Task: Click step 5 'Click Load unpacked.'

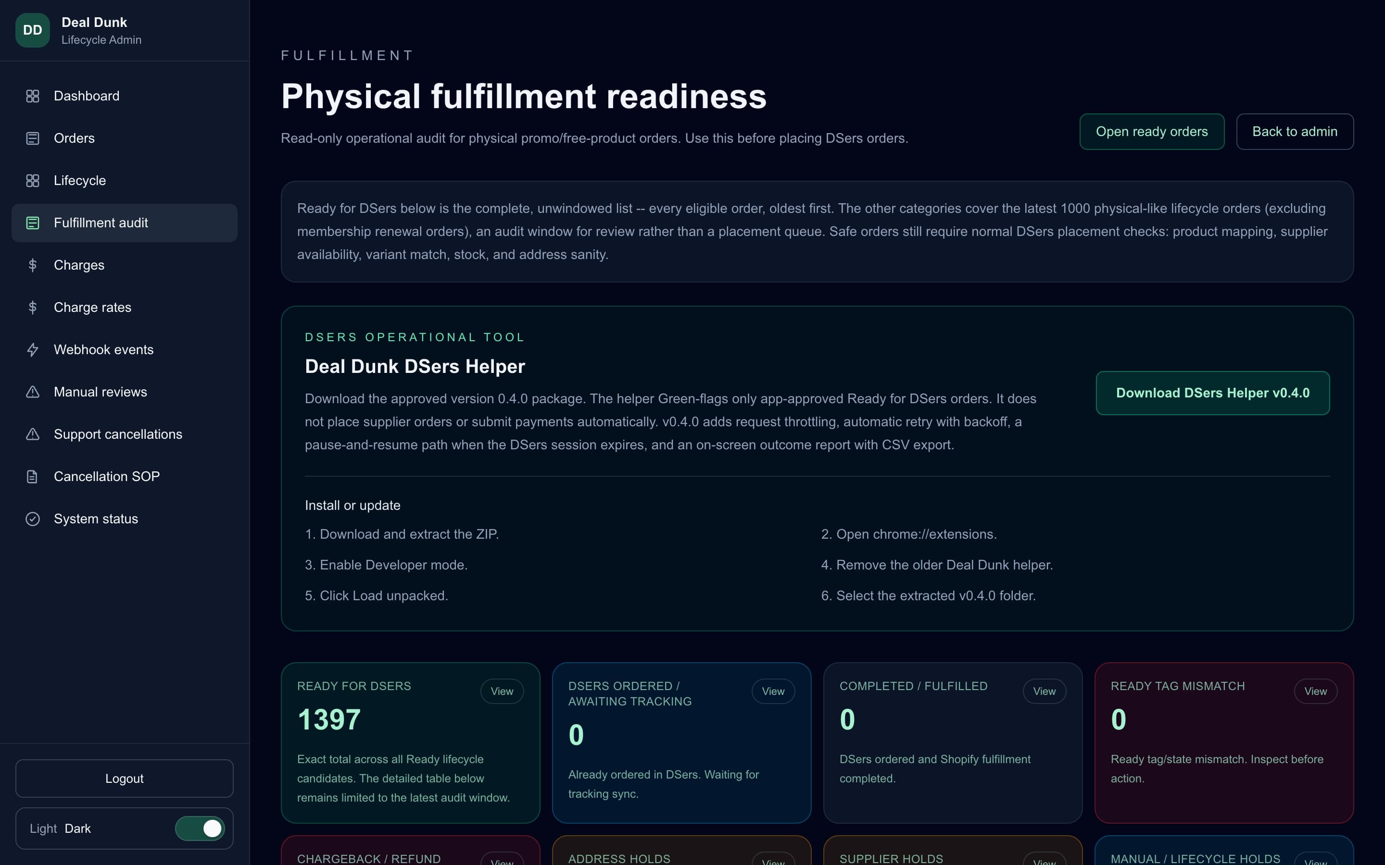Action: (x=377, y=595)
